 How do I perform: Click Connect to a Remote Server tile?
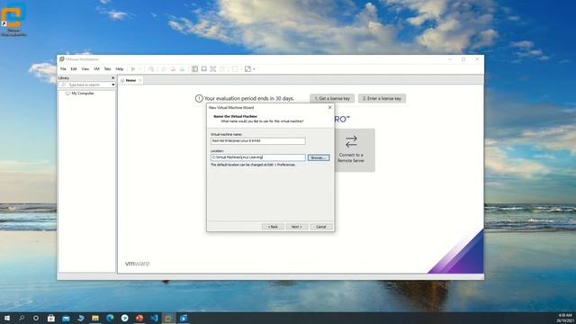point(355,150)
